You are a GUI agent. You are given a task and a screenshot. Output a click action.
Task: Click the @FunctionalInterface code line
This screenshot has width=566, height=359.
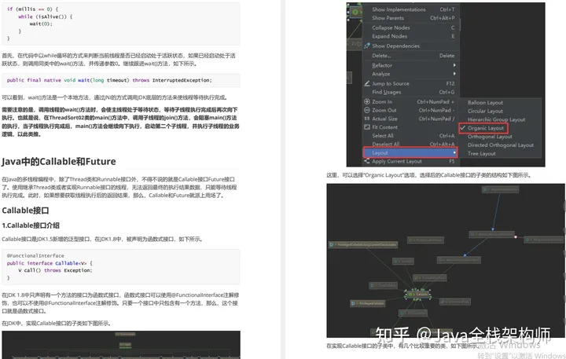coord(35,255)
